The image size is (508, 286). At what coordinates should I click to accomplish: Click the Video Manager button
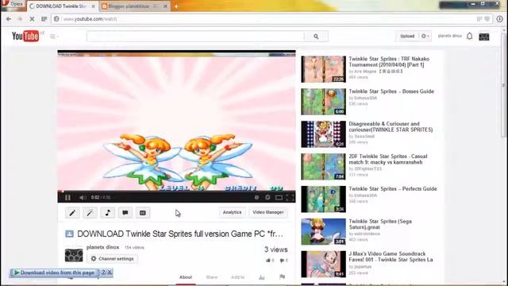click(268, 212)
